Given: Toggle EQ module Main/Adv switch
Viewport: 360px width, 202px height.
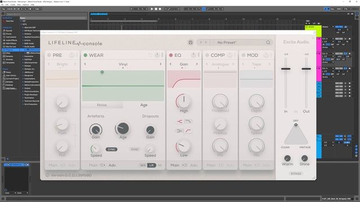Looking at the screenshot, I should (x=184, y=165).
